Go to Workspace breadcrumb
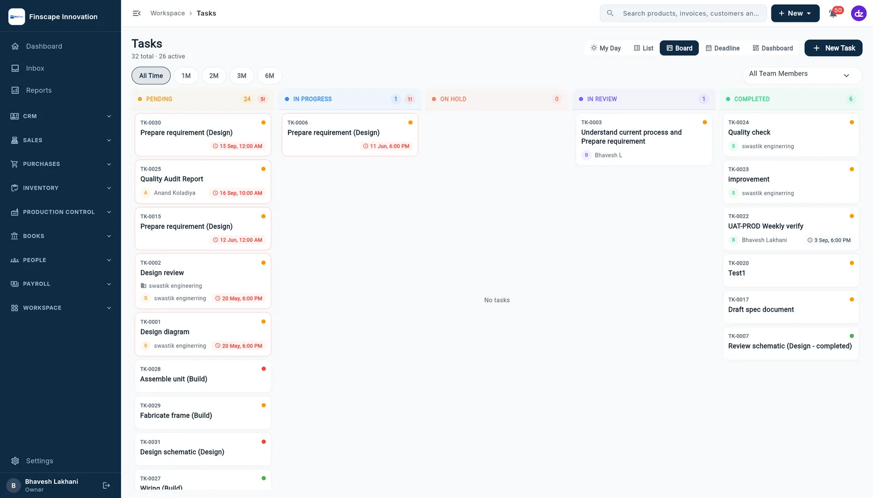 [168, 13]
